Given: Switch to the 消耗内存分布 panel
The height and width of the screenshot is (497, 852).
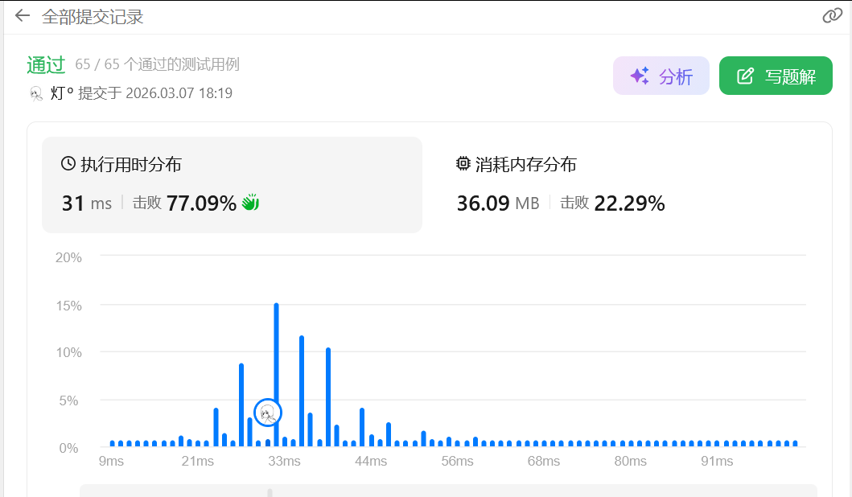Looking at the screenshot, I should [628, 185].
